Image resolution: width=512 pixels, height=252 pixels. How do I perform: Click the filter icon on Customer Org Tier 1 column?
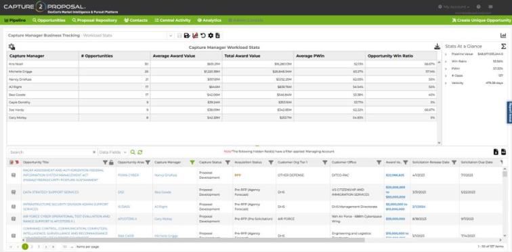coord(325,162)
